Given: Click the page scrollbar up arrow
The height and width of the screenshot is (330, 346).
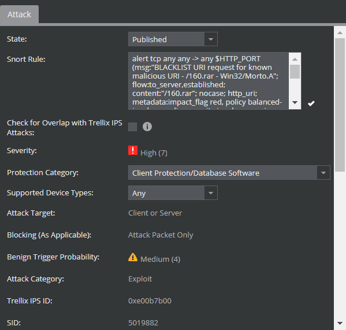Looking at the screenshot, I should (x=340, y=32).
